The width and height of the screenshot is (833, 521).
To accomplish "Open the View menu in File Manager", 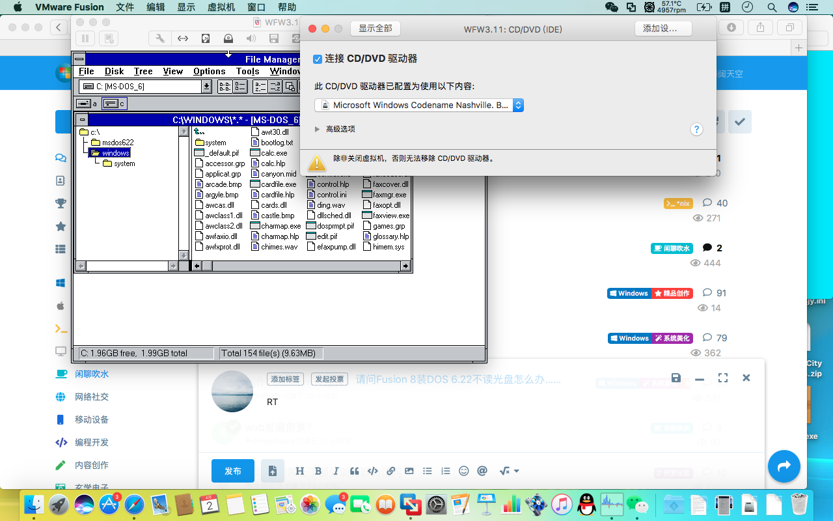I will [172, 71].
